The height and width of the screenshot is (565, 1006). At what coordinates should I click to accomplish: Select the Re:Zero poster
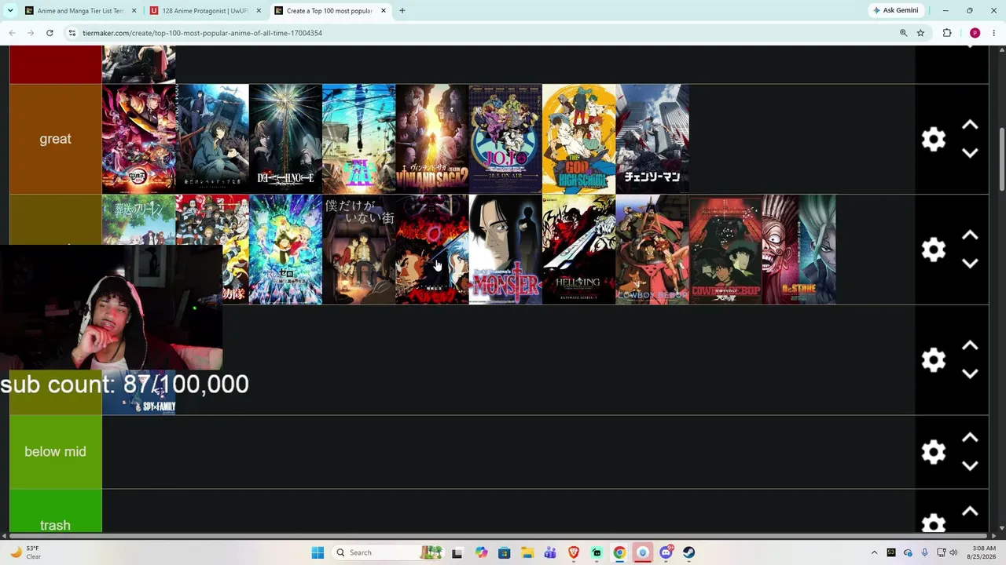click(285, 250)
